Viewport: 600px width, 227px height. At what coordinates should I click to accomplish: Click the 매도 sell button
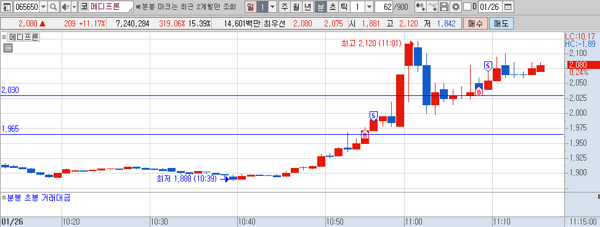pos(501,23)
